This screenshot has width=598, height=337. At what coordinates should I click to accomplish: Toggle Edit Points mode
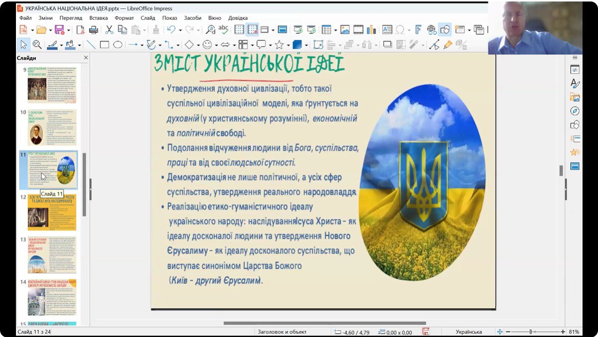click(435, 44)
